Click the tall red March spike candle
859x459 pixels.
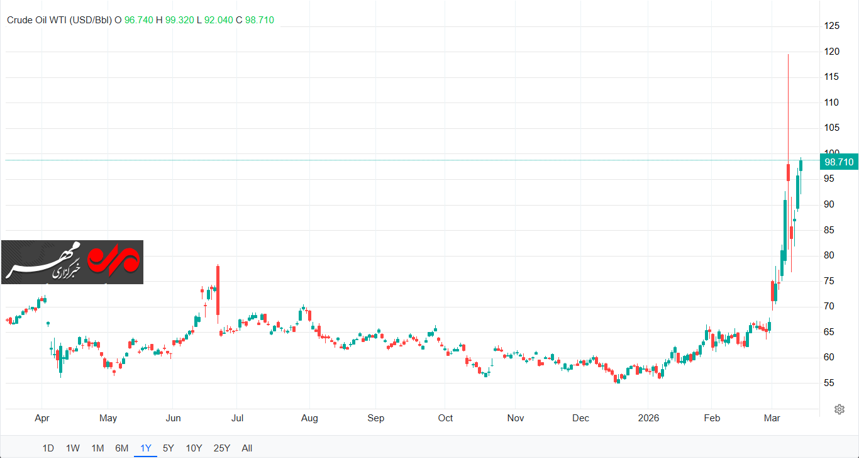coord(788,172)
